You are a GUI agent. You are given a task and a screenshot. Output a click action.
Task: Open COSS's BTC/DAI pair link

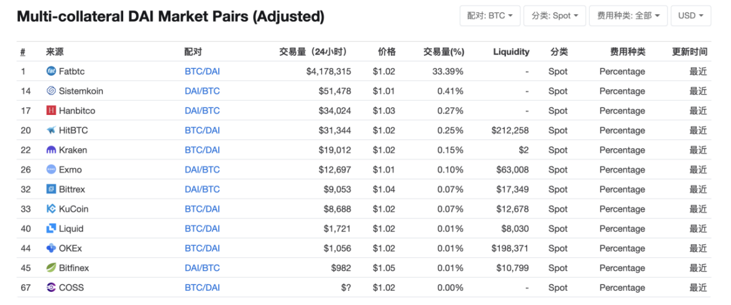[x=203, y=288]
